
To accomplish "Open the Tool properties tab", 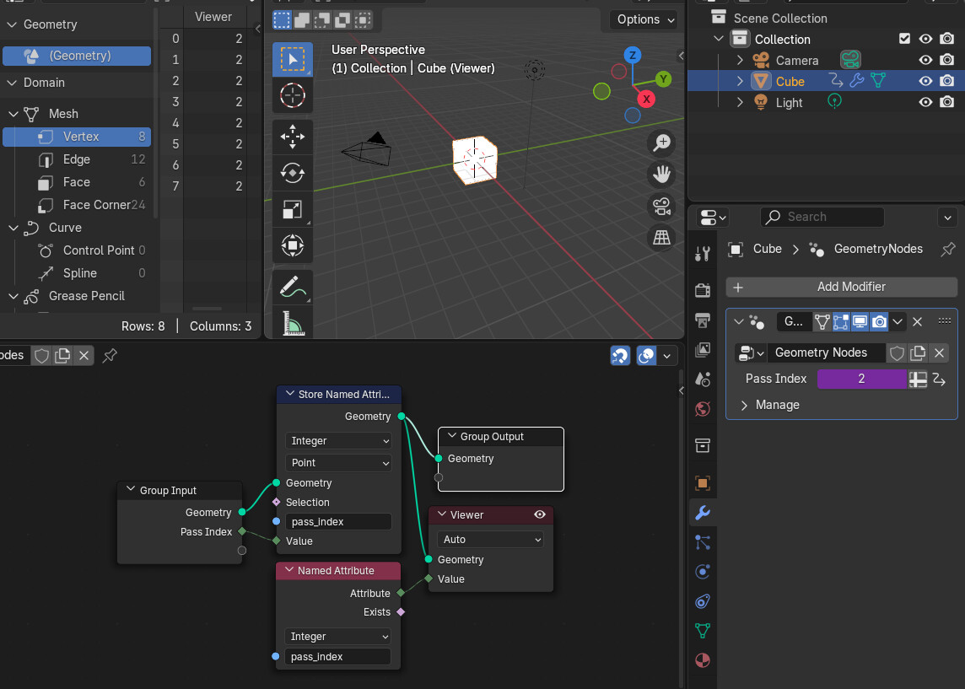I will [702, 254].
